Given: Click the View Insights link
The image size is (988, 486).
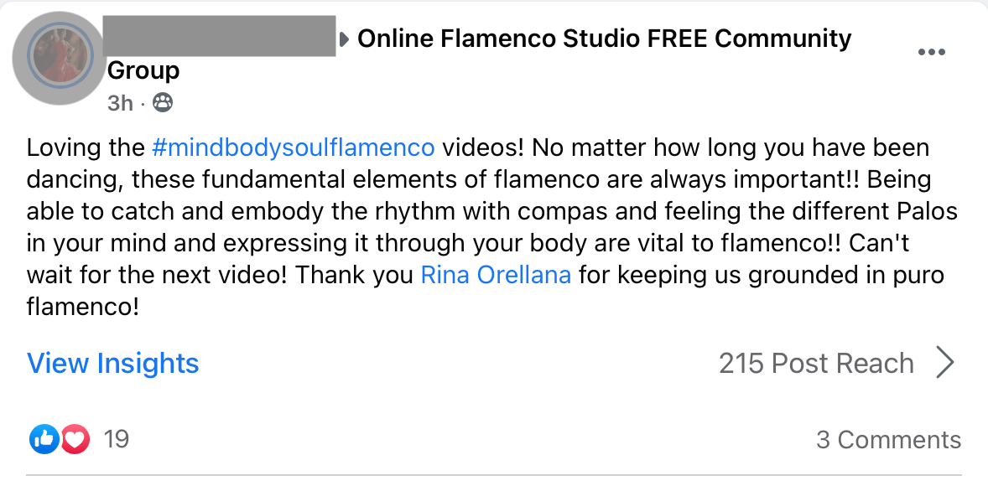Looking at the screenshot, I should point(113,363).
